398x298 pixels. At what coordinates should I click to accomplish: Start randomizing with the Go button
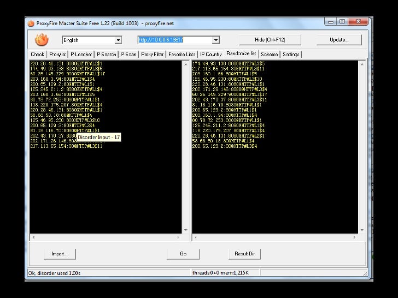183,254
